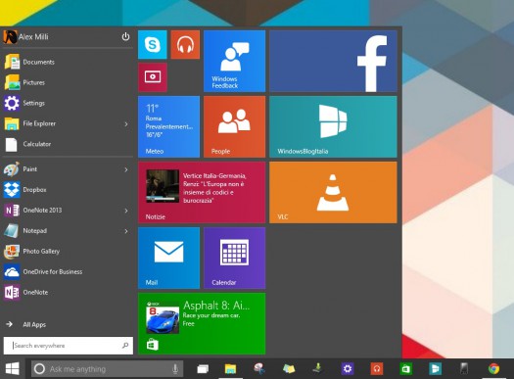This screenshot has width=514, height=379.
Task: Focus the Search everywhere field
Action: tap(69, 346)
